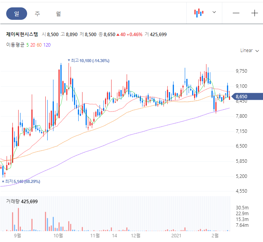Click the 120-day moving average label
The width and height of the screenshot is (263, 242).
point(47,45)
